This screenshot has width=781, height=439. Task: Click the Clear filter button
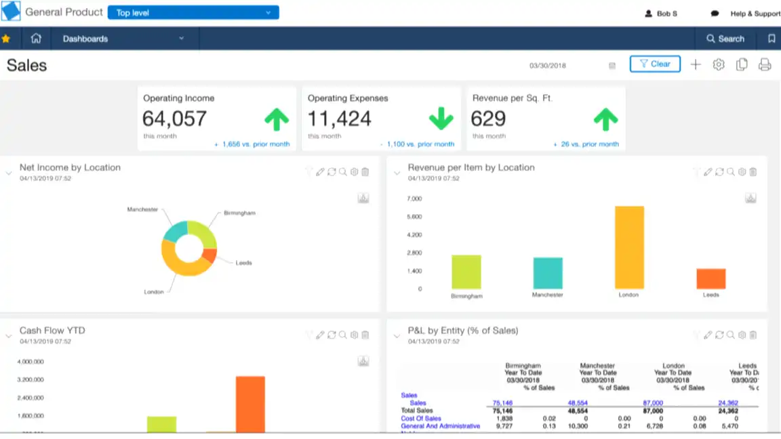654,63
